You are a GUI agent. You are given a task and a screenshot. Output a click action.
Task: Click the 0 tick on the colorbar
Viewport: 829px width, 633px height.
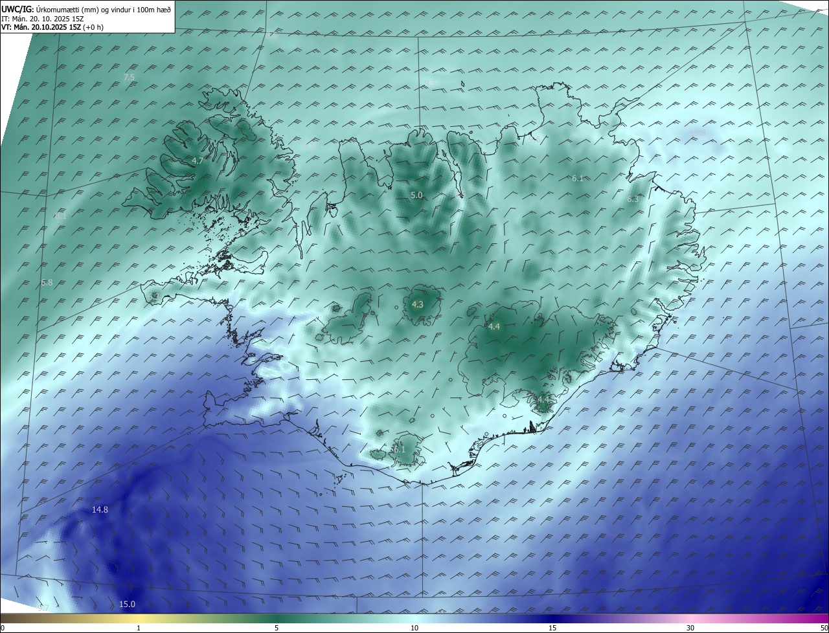tap(3, 628)
